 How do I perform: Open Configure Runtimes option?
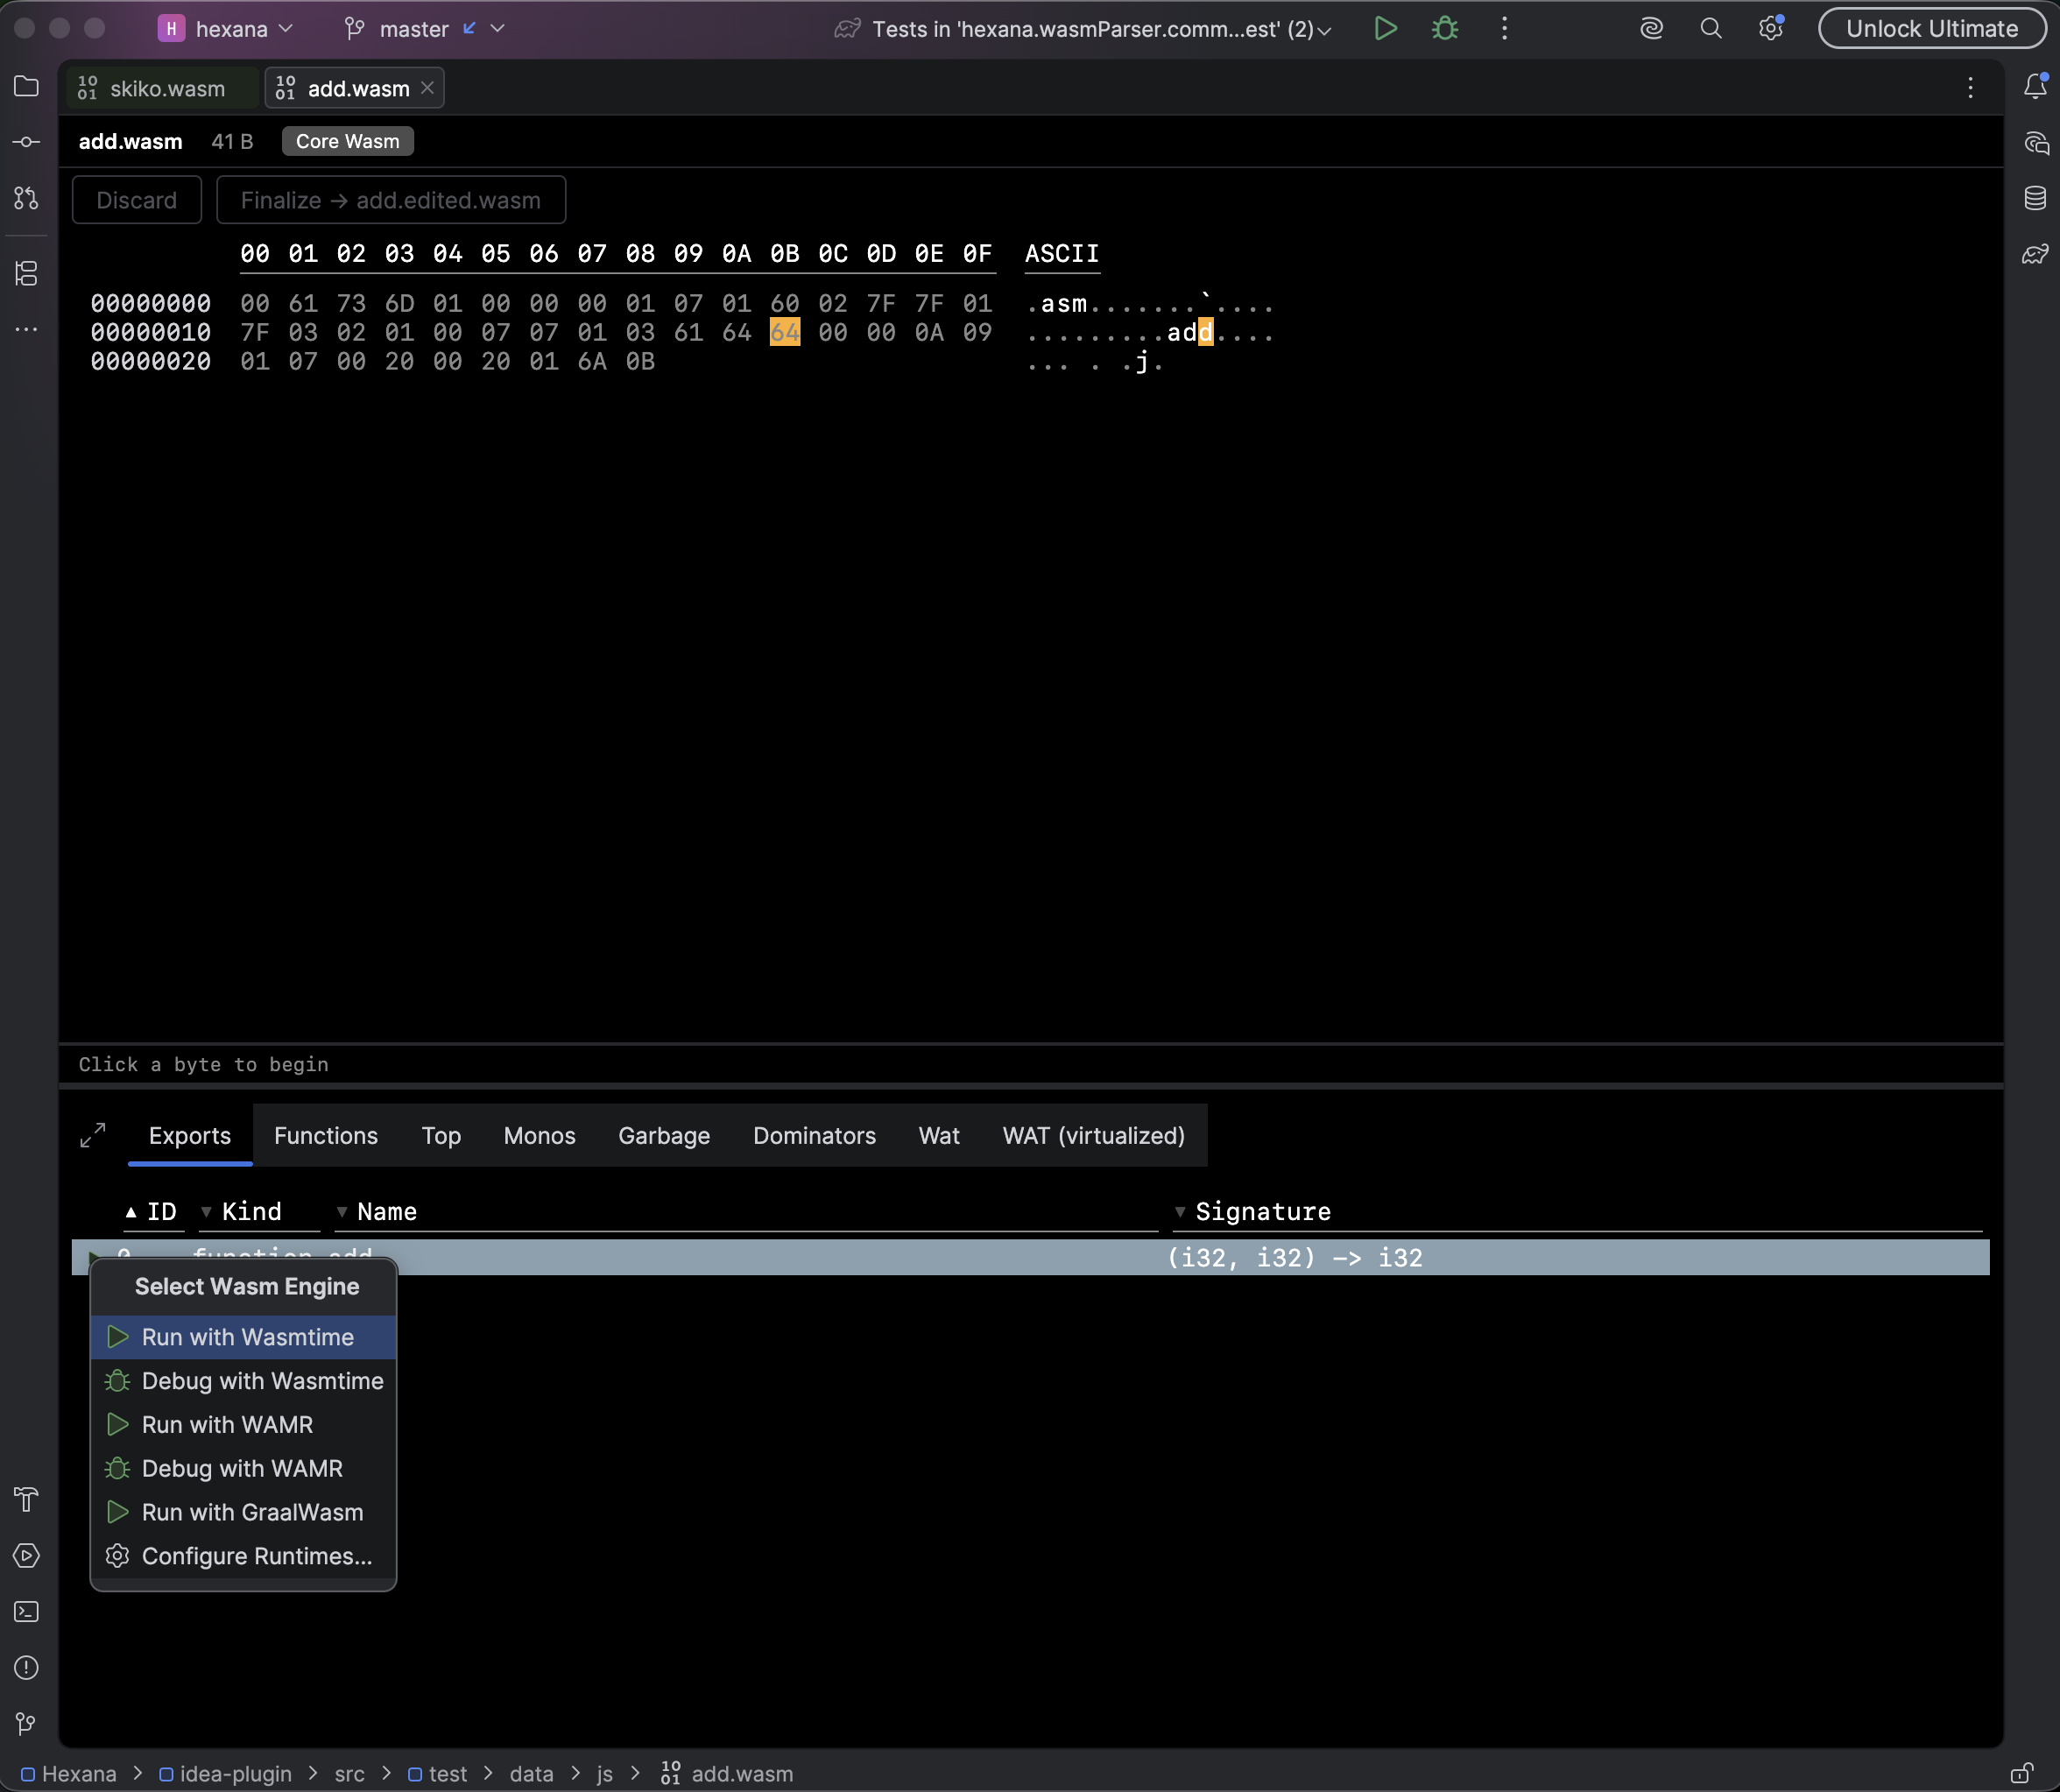point(244,1556)
